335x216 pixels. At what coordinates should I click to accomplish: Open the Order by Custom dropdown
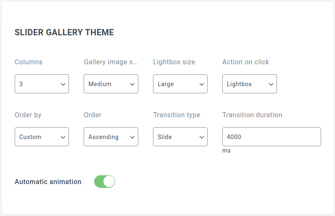42,137
